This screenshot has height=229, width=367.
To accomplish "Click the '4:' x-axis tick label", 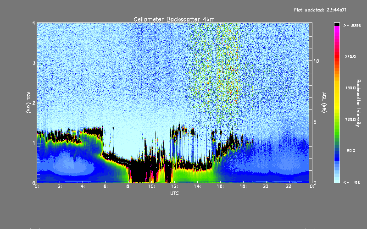I will (x=83, y=186).
